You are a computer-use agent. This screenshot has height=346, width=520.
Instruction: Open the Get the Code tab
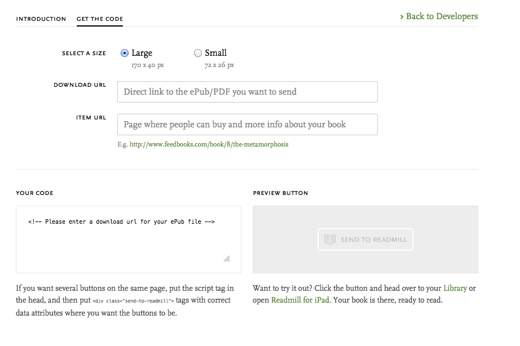click(100, 19)
